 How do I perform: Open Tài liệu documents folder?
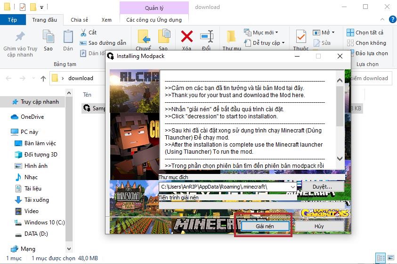click(x=28, y=189)
